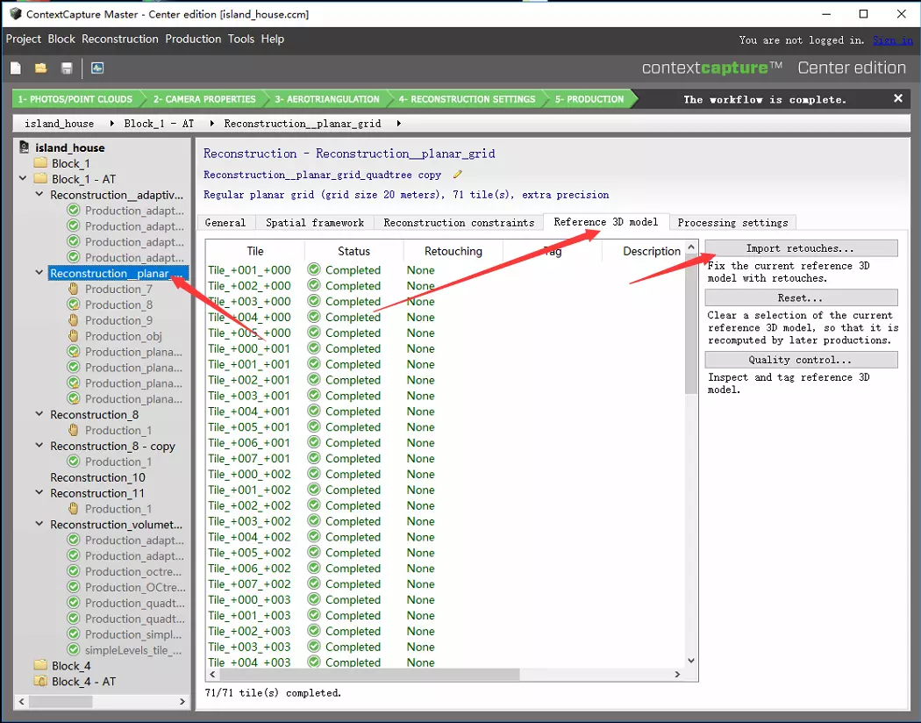921x723 pixels.
Task: Click the project tree scroll right arrow
Action: tap(182, 701)
